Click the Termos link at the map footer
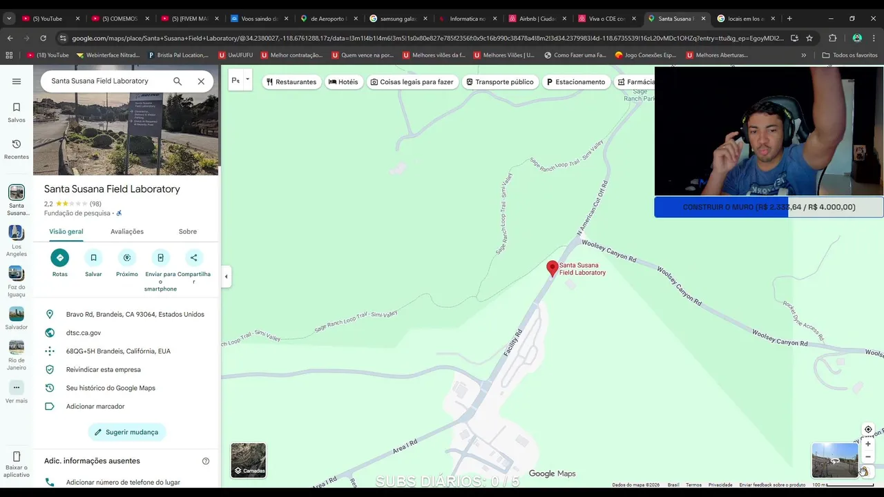The width and height of the screenshot is (884, 497). [x=693, y=485]
